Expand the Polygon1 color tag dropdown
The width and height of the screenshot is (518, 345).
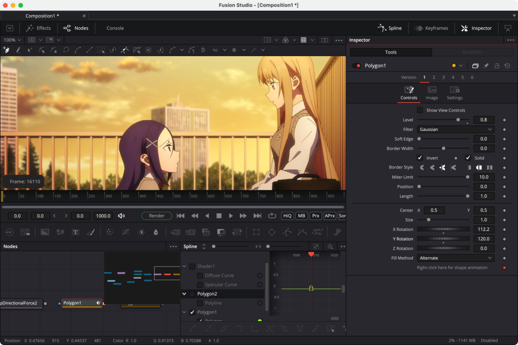point(461,66)
